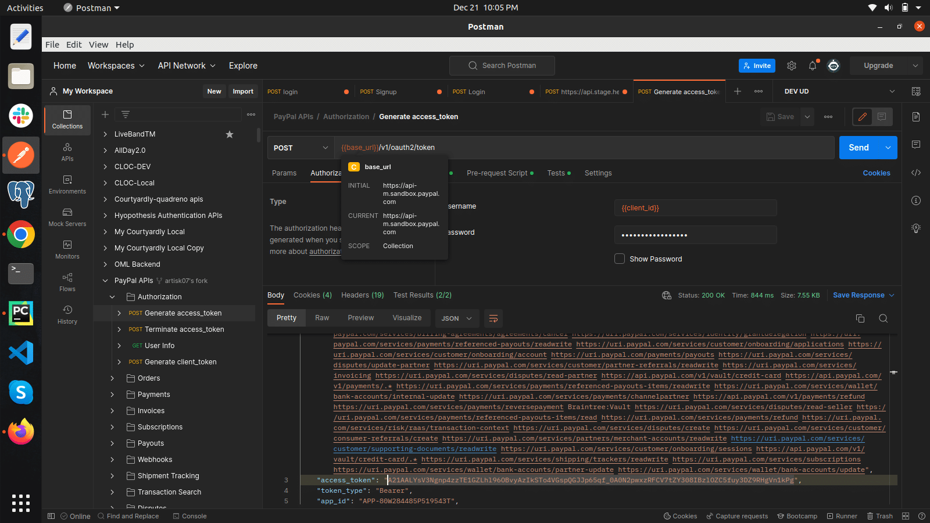Image resolution: width=930 pixels, height=523 pixels.
Task: Open Mock Servers in sidebar
Action: [x=67, y=217]
